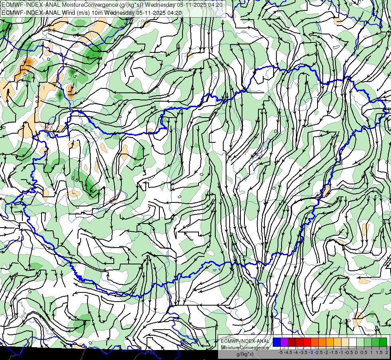
Task: Click the purple legend color swatch
Action: [284, 342]
